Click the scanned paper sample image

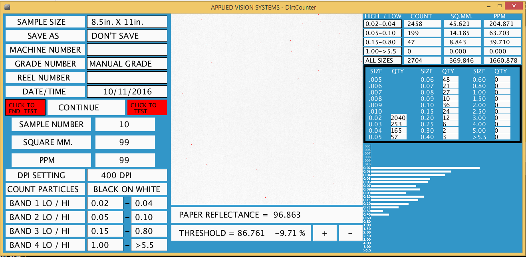(x=266, y=110)
